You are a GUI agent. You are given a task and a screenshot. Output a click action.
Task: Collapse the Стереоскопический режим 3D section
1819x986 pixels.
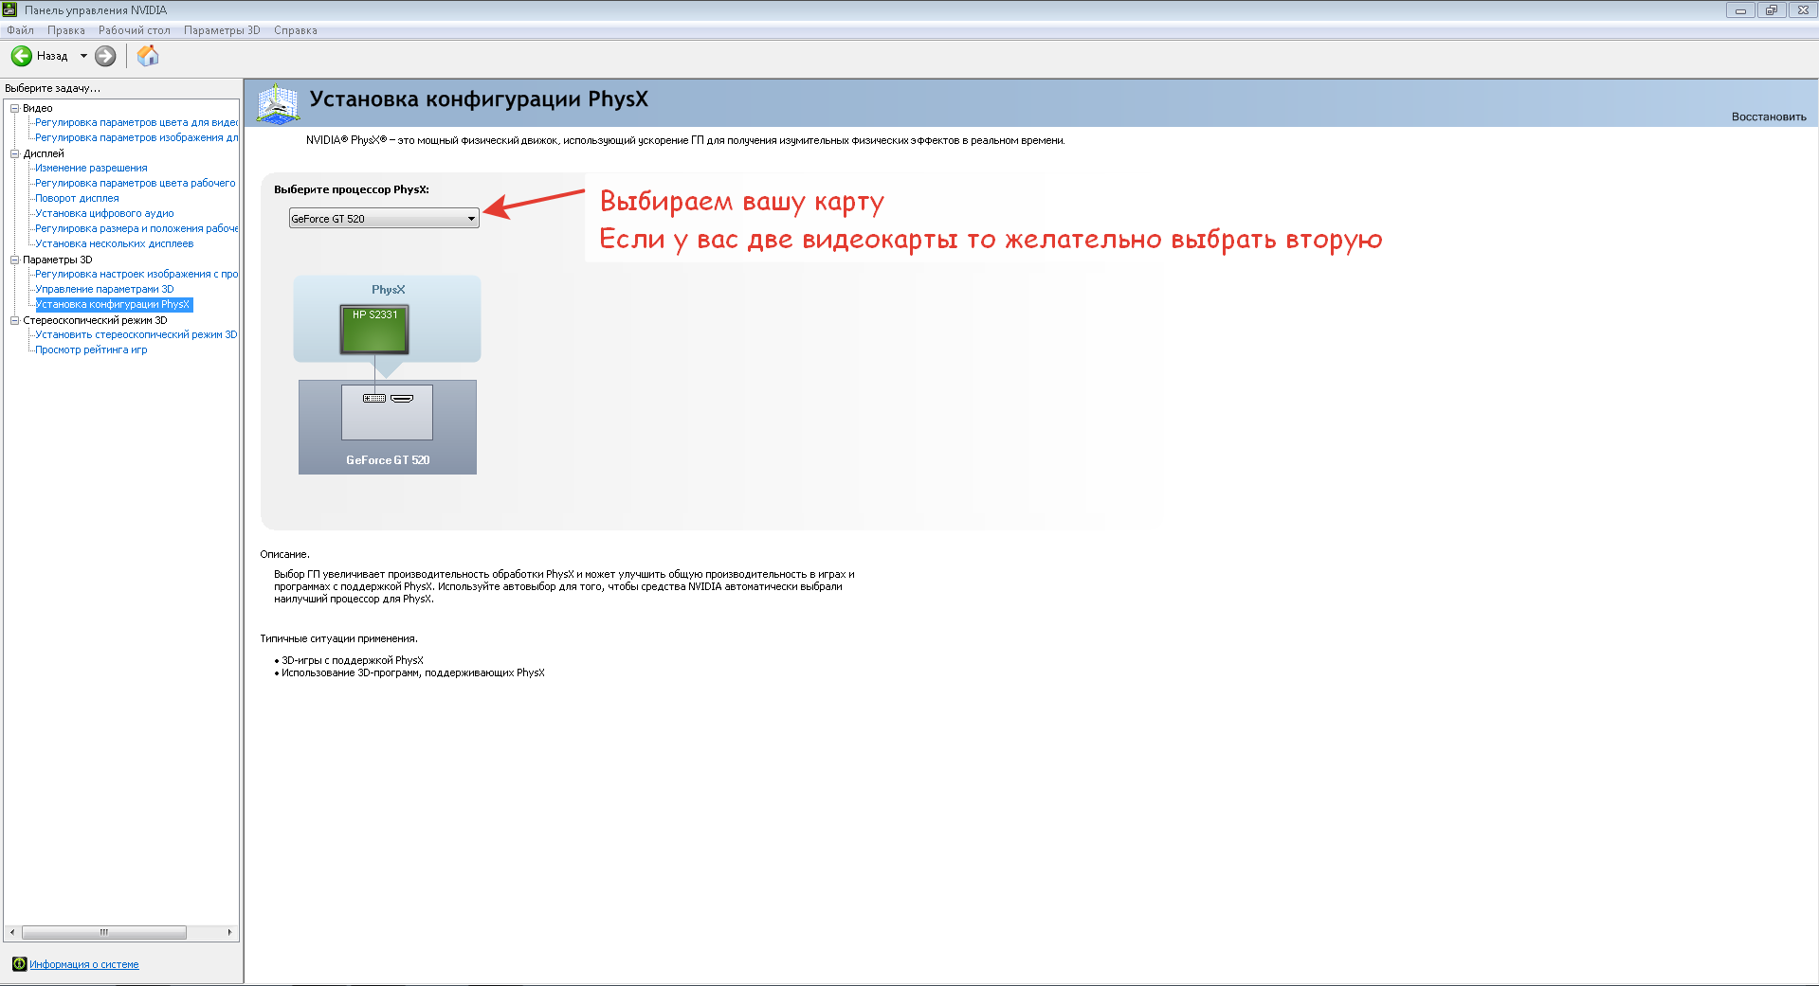pyautogui.click(x=15, y=320)
